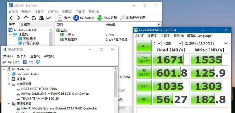Switch to the 收藏夹 tab in AIDA64
Image resolution: width=235 pixels, height=113 pixels.
coord(25,24)
